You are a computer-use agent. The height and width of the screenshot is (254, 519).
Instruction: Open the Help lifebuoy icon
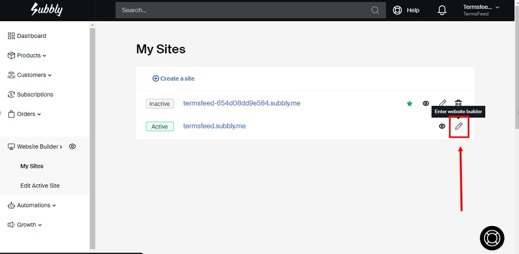coord(397,10)
